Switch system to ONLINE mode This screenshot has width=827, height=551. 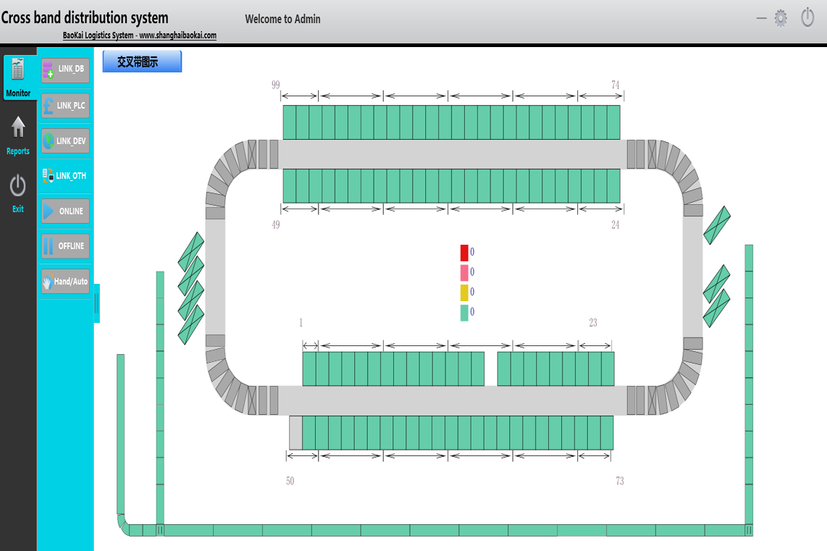65,211
